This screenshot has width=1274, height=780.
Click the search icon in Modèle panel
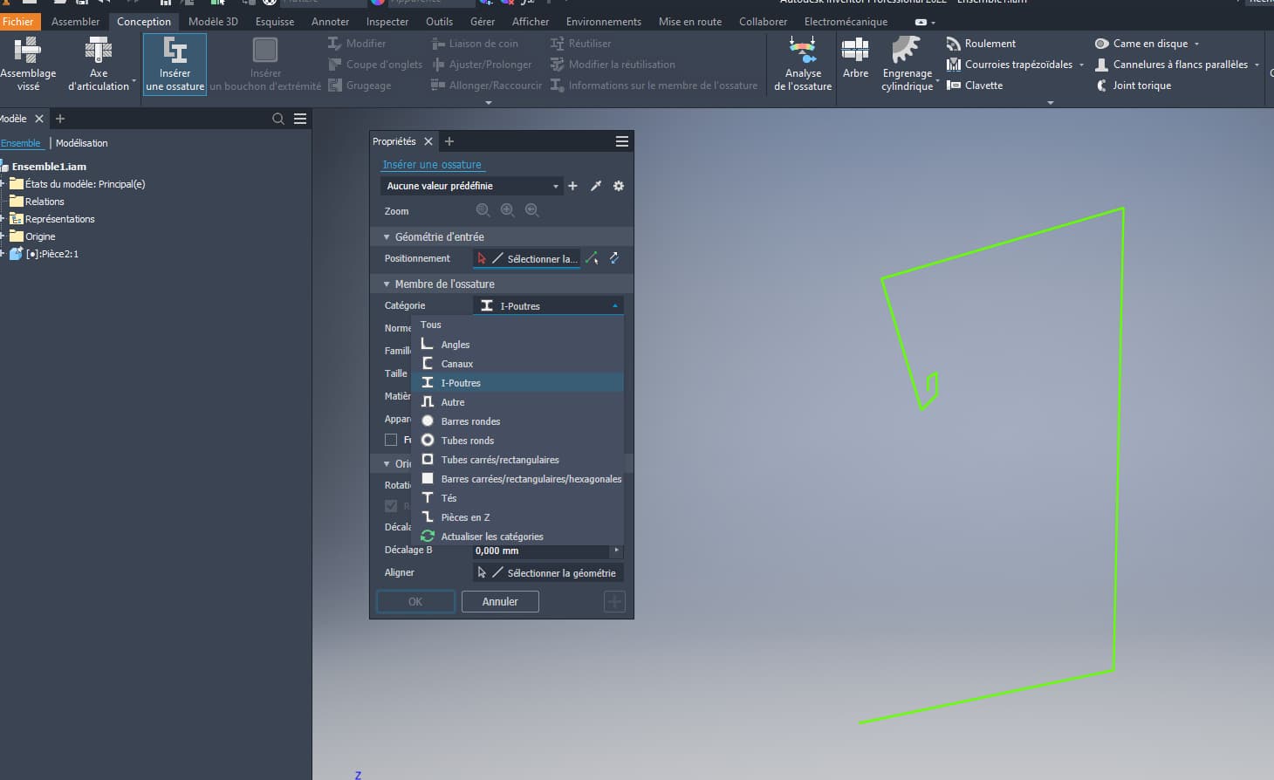coord(278,119)
